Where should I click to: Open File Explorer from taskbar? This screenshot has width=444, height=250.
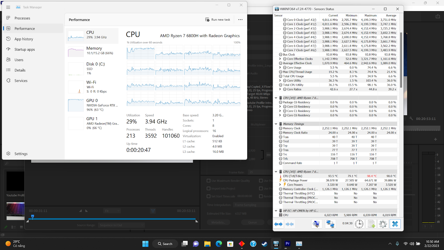[207, 244]
